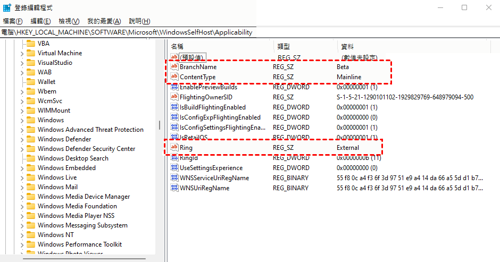This screenshot has height=262, width=500.
Task: Select the Windows Media Device Manager key
Action: coord(84,196)
